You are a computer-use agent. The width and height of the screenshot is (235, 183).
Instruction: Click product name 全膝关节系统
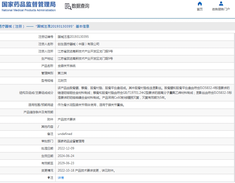(66, 66)
